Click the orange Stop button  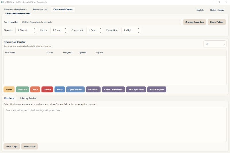coord(35,90)
